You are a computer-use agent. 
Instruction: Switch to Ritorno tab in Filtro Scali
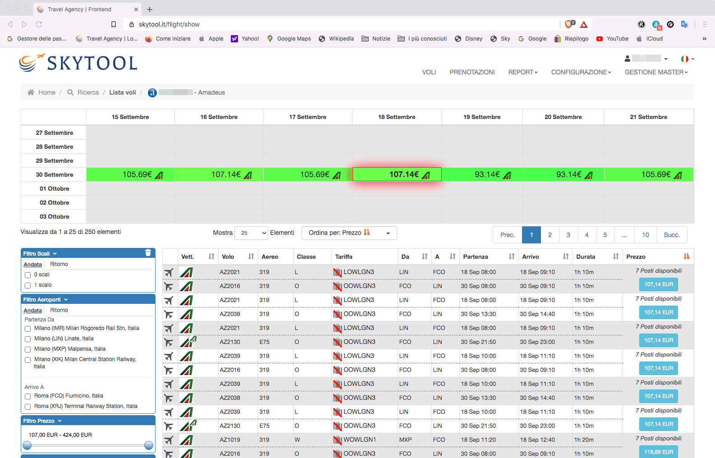tap(59, 265)
